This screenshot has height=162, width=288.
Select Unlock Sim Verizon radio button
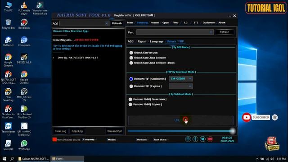click(131, 53)
